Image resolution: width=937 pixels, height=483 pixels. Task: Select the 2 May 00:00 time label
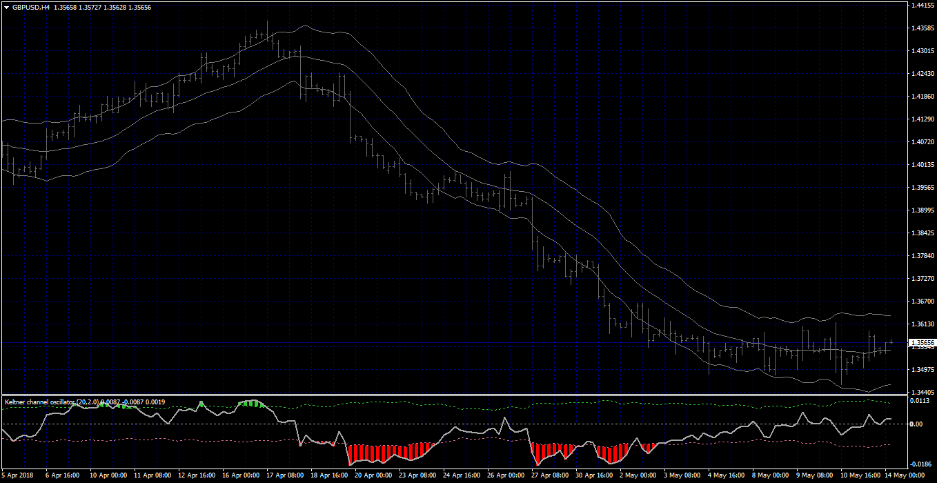click(638, 475)
